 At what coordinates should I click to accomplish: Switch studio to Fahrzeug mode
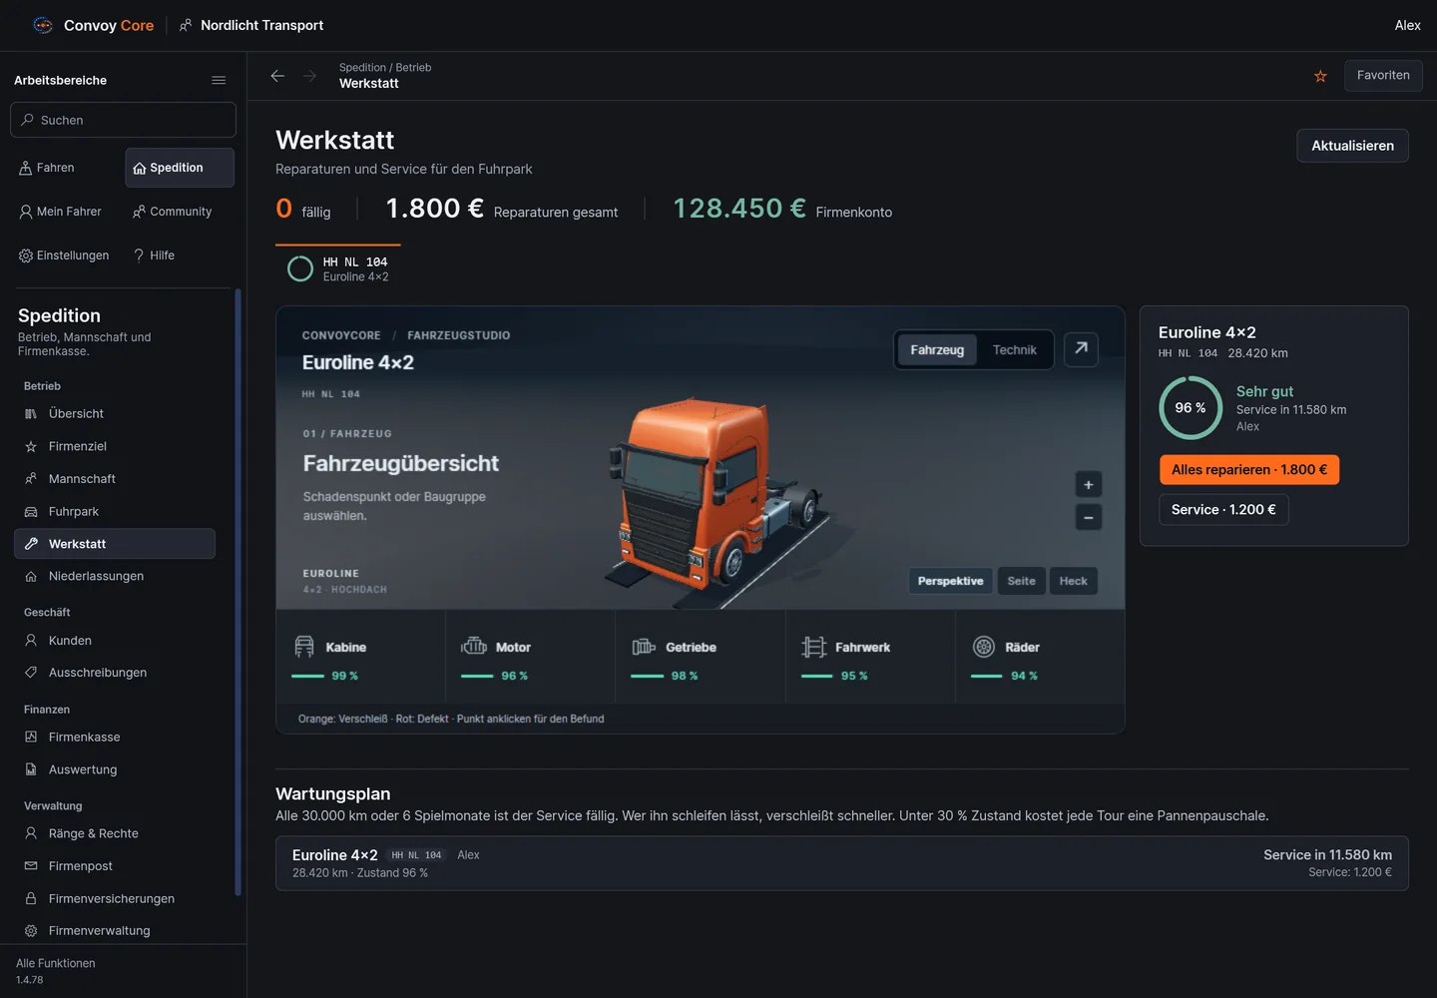click(x=937, y=350)
